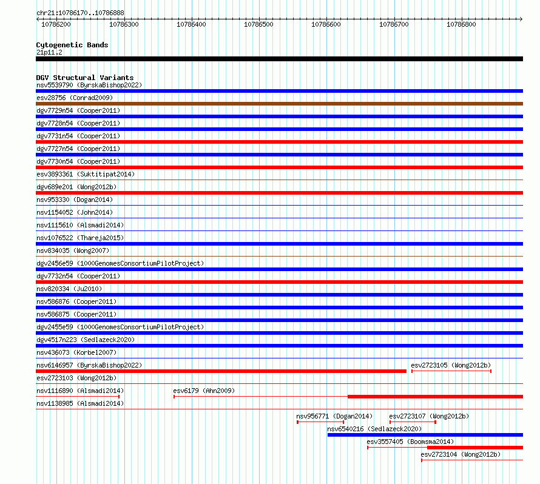Viewport: 540px width, 484px height.
Task: Select the black 21p11.2 cytogenetic band
Action: pyautogui.click(x=279, y=59)
